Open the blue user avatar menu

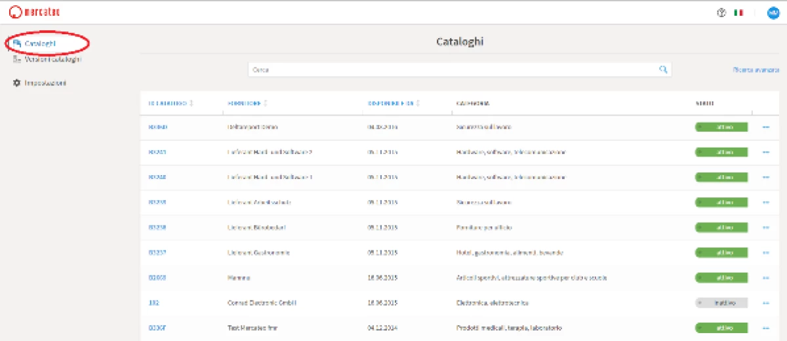pos(773,12)
